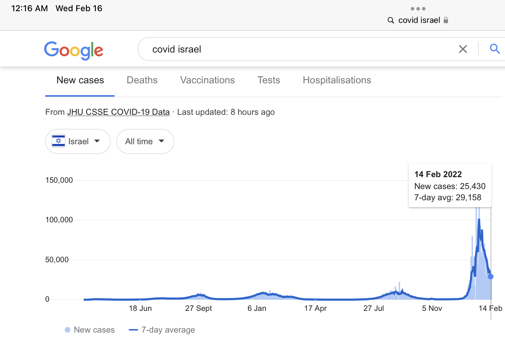Switch to the Vaccinations tab
505x341 pixels.
click(x=207, y=80)
